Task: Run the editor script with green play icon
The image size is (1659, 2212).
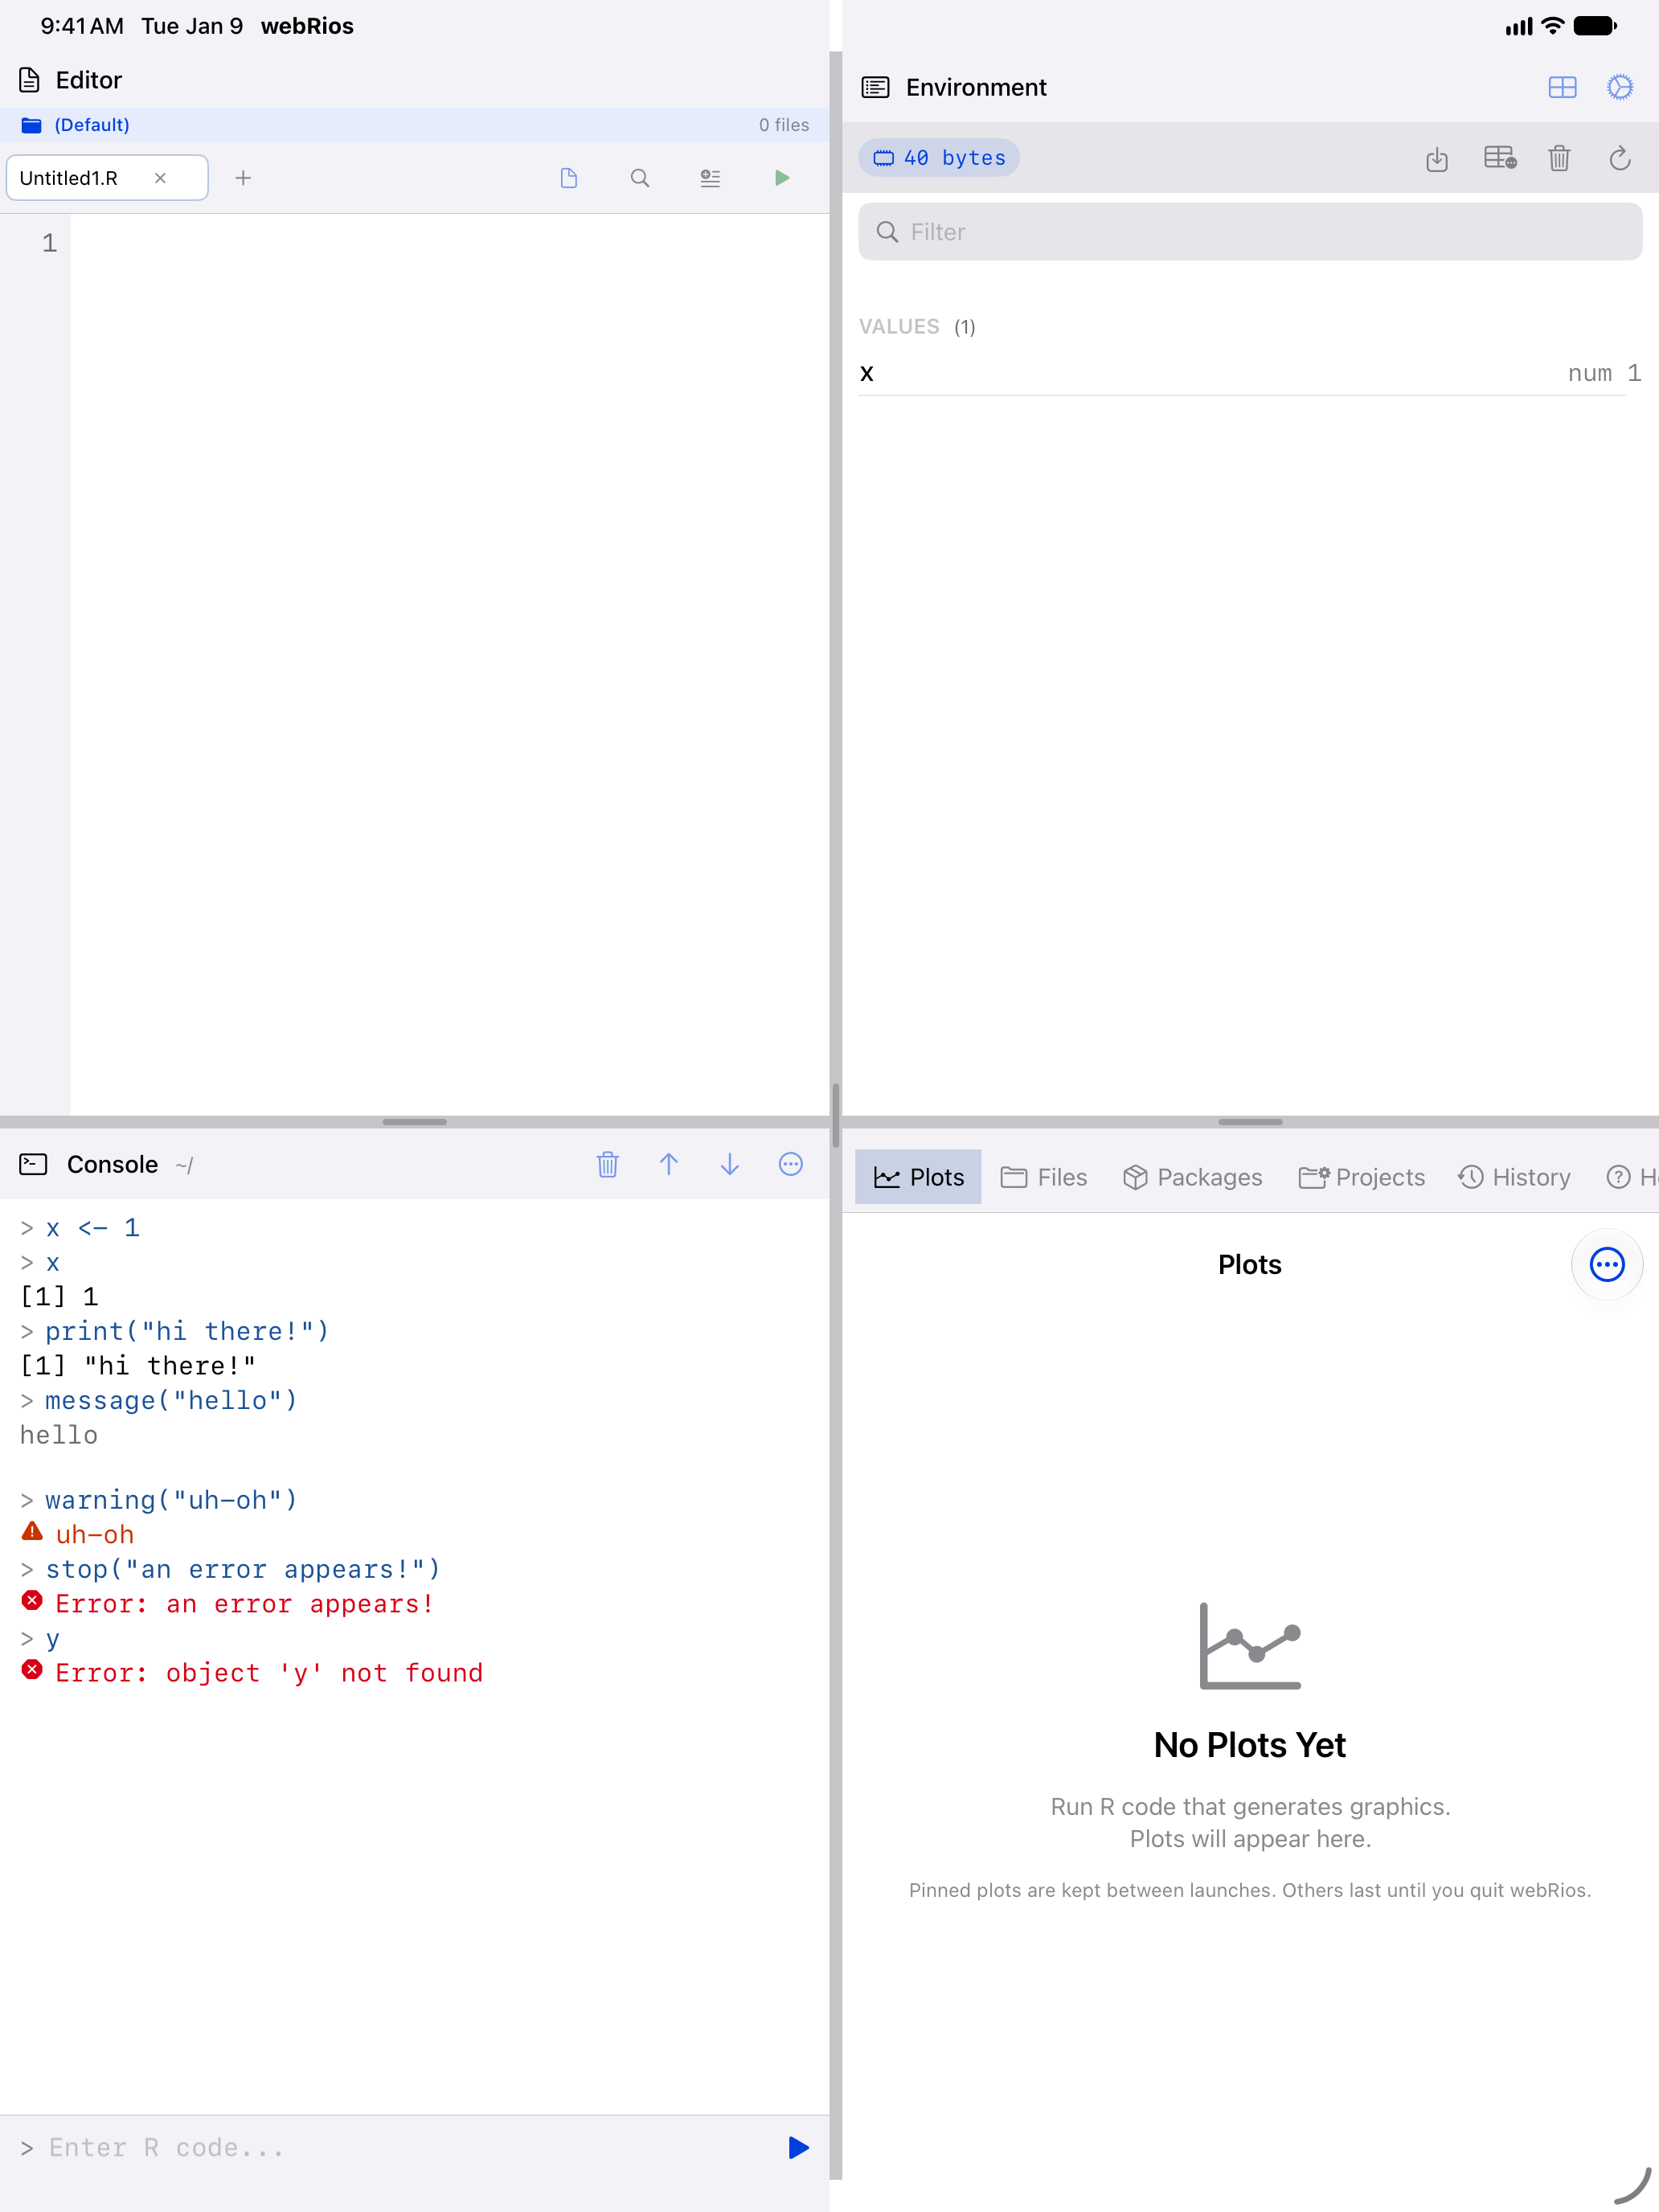Action: tap(782, 178)
